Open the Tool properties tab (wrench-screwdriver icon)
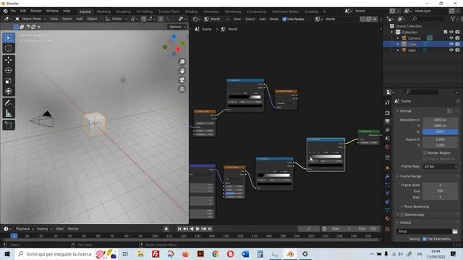This screenshot has height=260, width=463. pyautogui.click(x=388, y=103)
